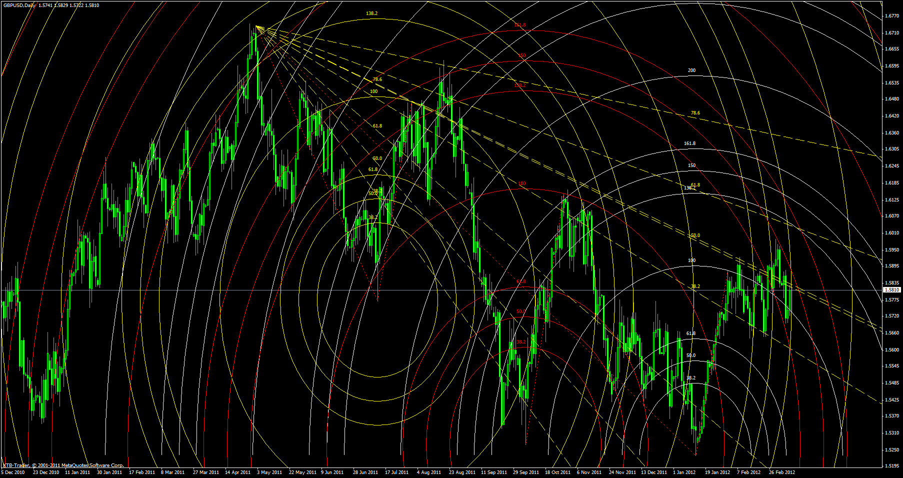The height and width of the screenshot is (478, 903).
Task: Click the 30 Jan 2011 date label
Action: point(109,472)
